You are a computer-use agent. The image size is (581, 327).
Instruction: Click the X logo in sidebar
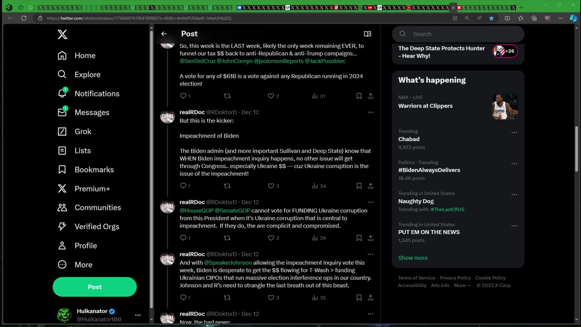[x=63, y=34]
